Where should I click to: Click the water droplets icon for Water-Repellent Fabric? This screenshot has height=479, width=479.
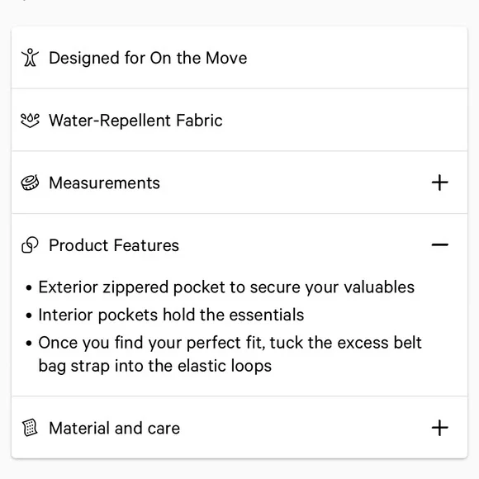pyautogui.click(x=30, y=121)
